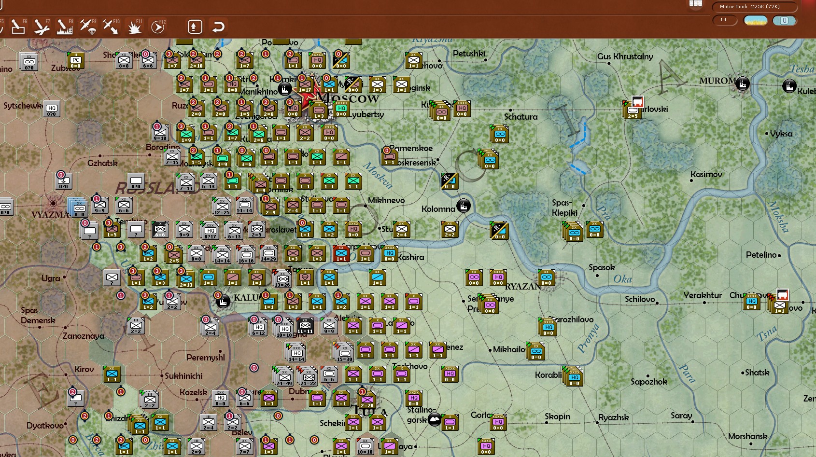816x457 pixels.
Task: Click the Gus Khrustalny town label
Action: [625, 56]
